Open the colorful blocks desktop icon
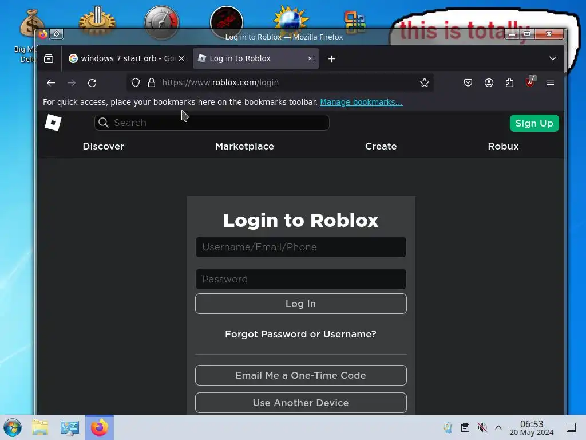Screen dimensions: 586x440 click(x=354, y=22)
